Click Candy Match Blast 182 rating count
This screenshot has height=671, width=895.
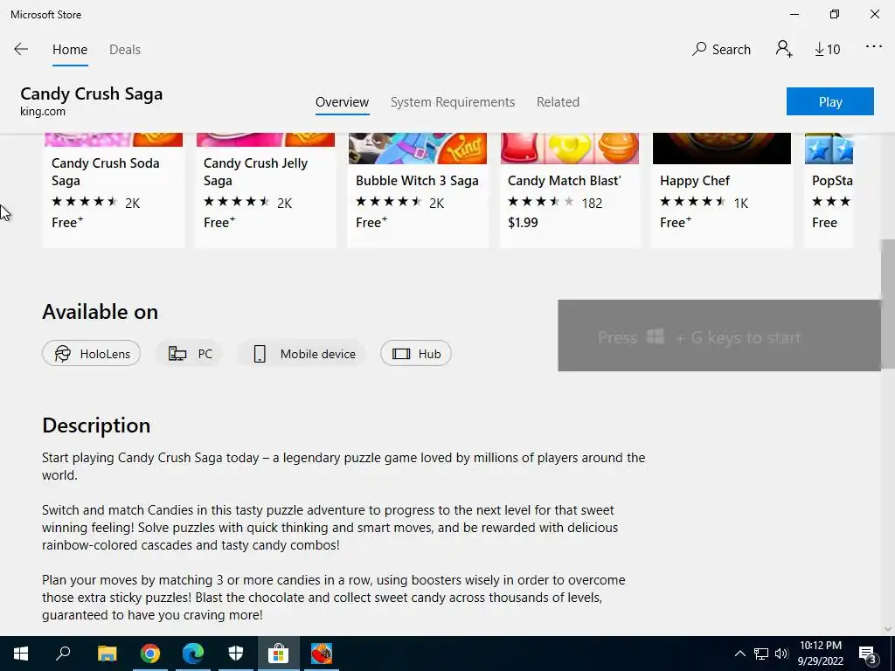[592, 203]
